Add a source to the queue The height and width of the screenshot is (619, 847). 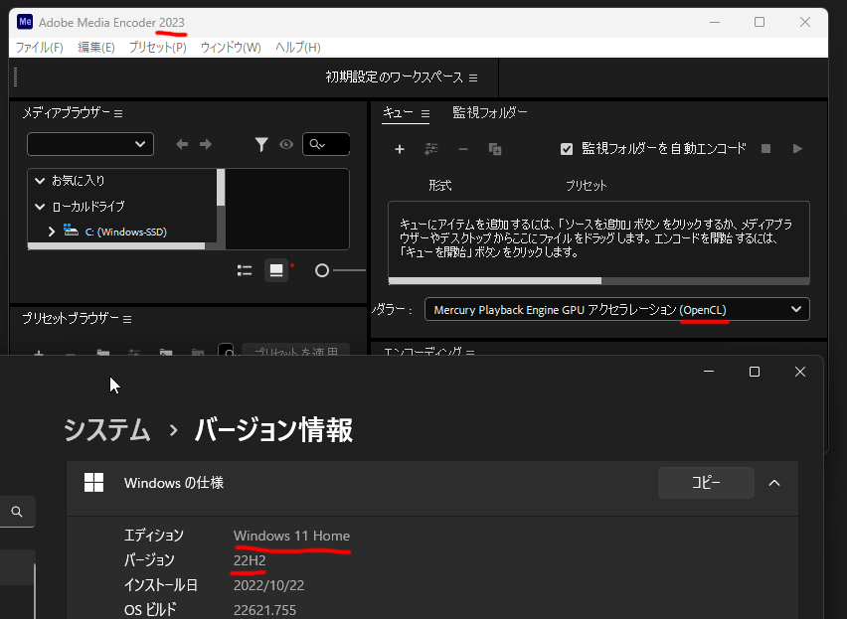400,149
